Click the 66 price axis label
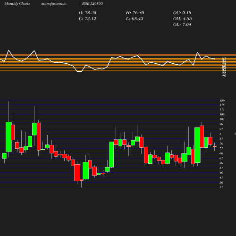 pyautogui.click(x=221, y=153)
